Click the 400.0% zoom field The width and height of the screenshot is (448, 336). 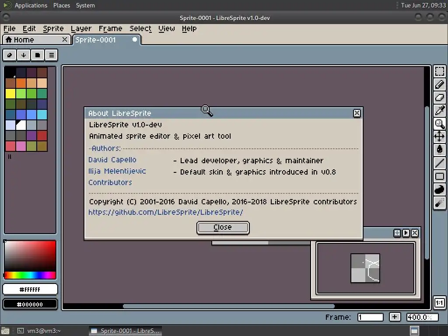point(422,317)
